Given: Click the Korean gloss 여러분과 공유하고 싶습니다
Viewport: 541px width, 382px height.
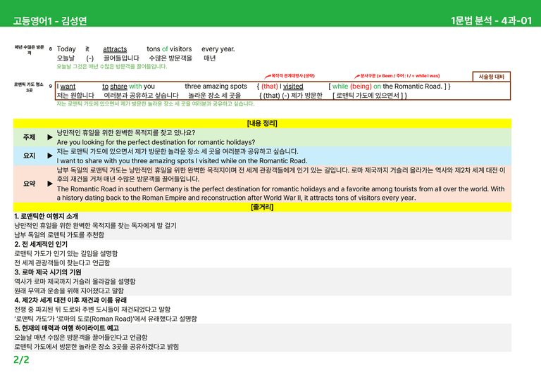Looking at the screenshot, I should pyautogui.click(x=141, y=95).
